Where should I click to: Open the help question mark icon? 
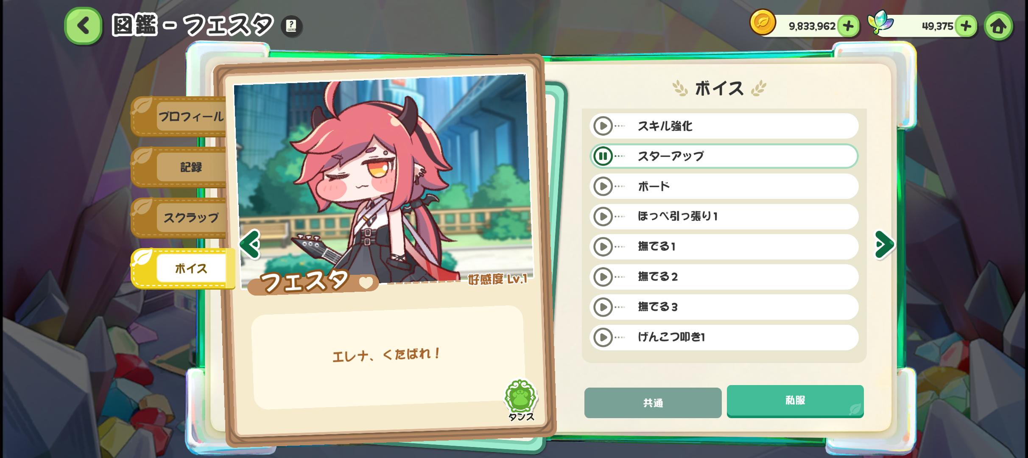(x=291, y=26)
